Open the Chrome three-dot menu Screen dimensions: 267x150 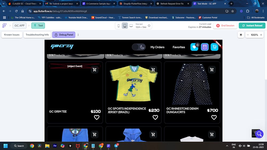pos(263,11)
